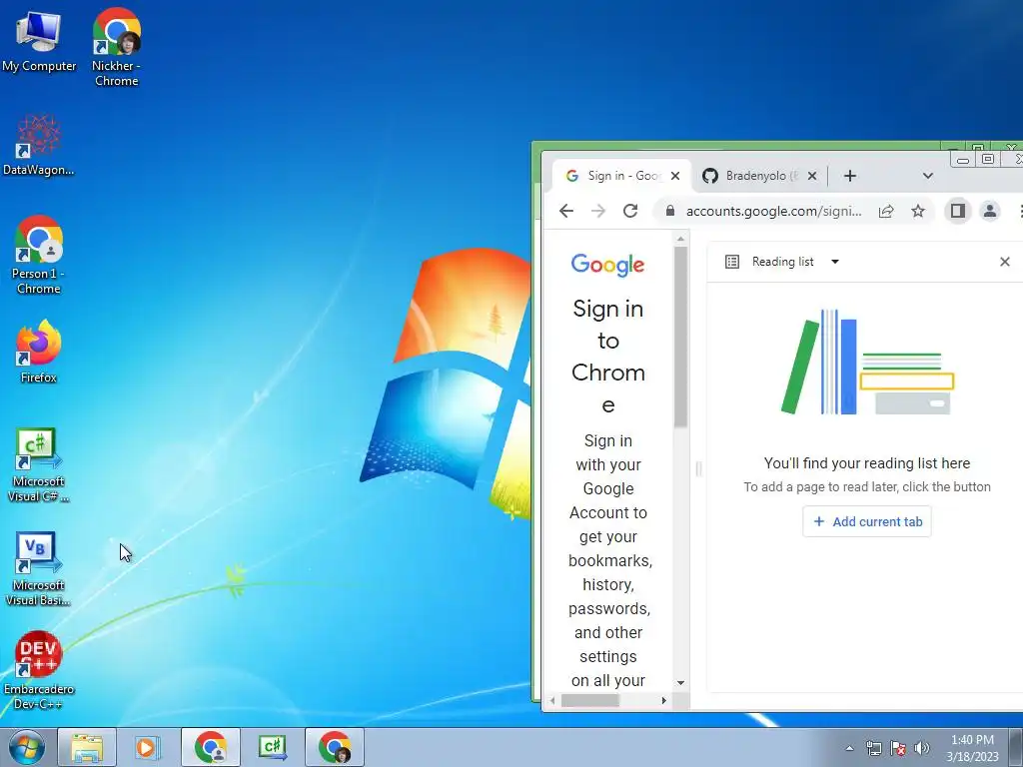Click the network status tray icon
This screenshot has height=767, width=1023.
click(873, 748)
